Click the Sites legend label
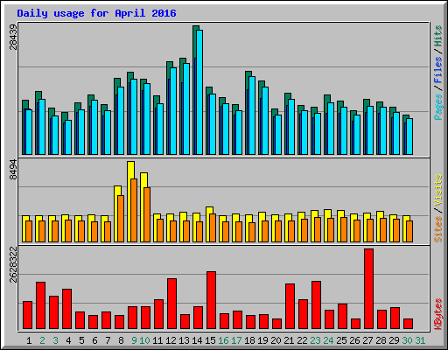The height and width of the screenshot is (350, 448). 438,229
